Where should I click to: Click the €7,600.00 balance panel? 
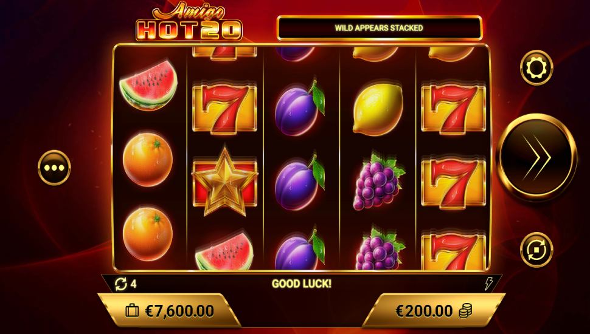tap(169, 311)
